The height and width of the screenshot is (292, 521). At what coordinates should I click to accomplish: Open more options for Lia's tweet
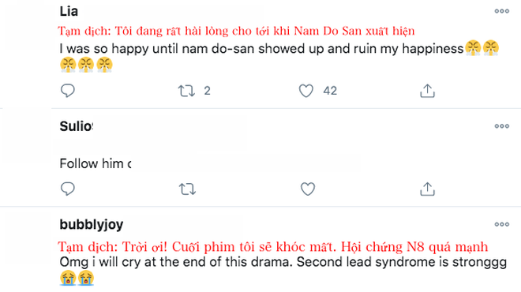click(502, 11)
